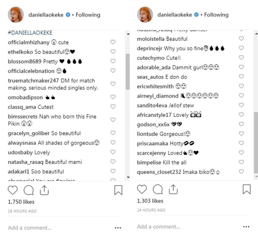This screenshot has height=235, width=258.
Task: Open the three-dot menu on the right post
Action: pyautogui.click(x=246, y=227)
